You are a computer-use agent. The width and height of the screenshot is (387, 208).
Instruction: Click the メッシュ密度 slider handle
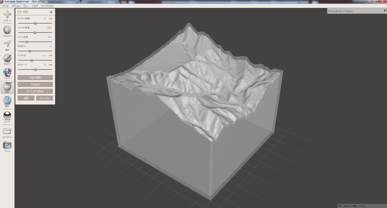tap(27, 42)
